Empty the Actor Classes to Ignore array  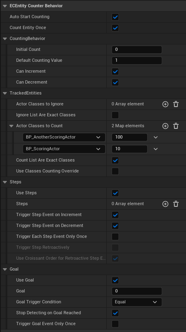point(176,104)
